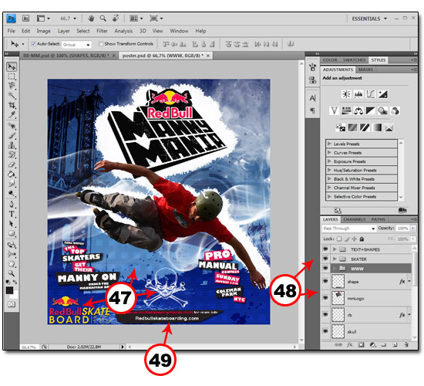Select the Lasso tool

(x=12, y=86)
